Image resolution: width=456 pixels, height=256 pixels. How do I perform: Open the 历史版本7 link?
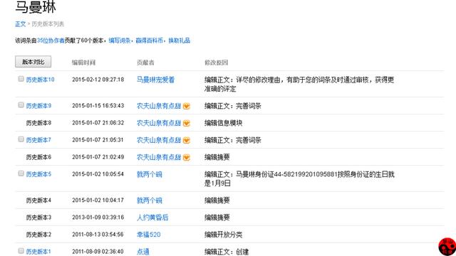pos(38,140)
